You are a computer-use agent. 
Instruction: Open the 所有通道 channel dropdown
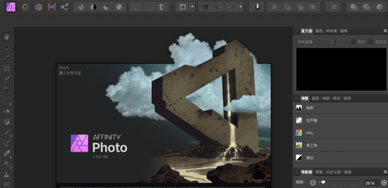click(315, 42)
